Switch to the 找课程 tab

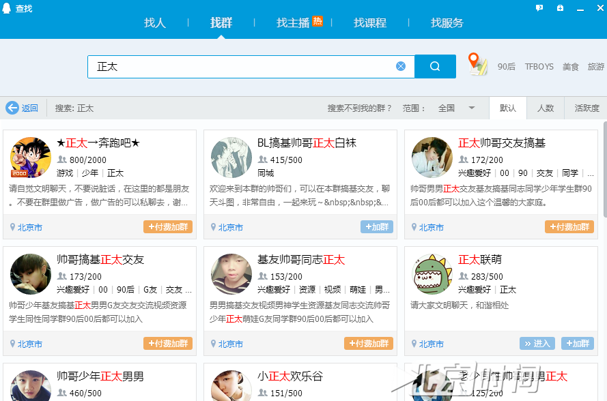click(370, 23)
